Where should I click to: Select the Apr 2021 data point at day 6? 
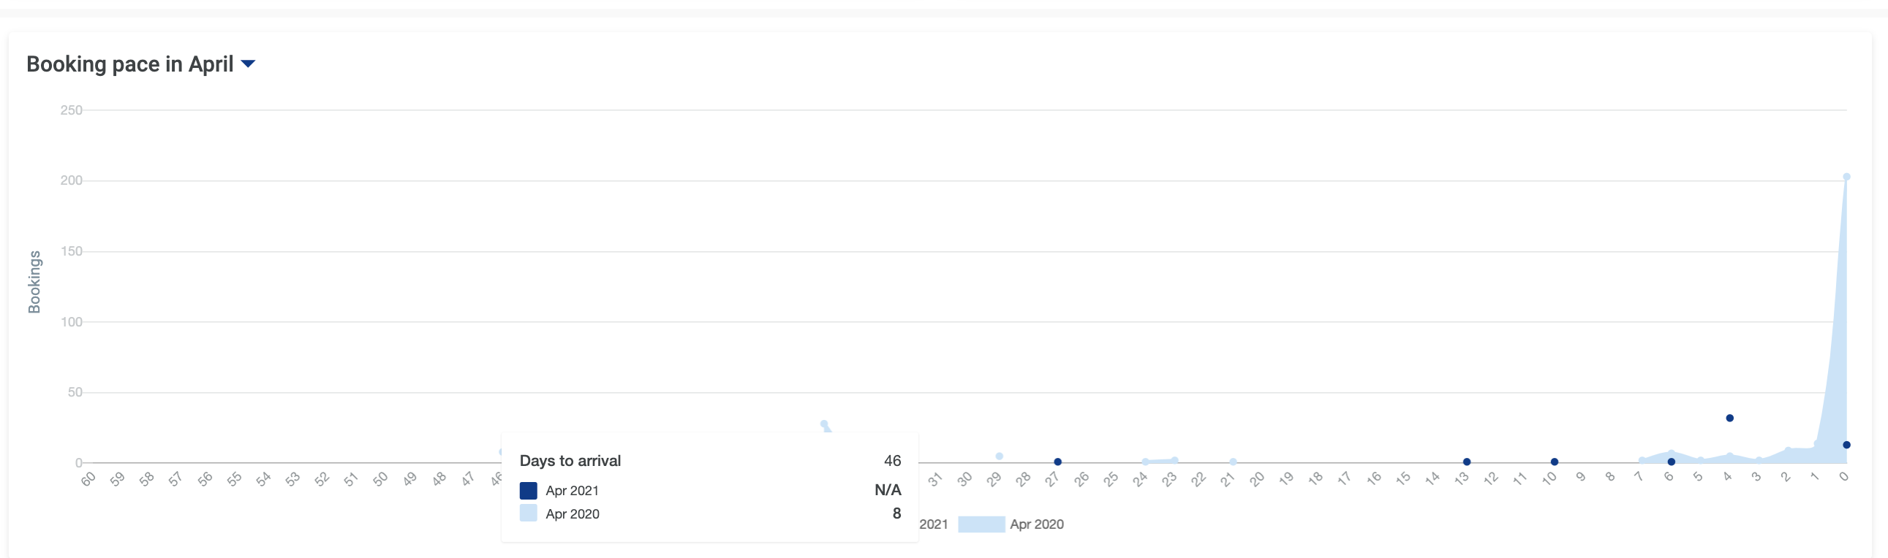coord(1671,462)
